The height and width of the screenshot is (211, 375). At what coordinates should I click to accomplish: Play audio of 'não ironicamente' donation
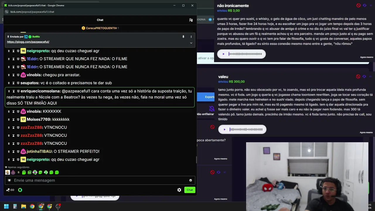(224, 54)
